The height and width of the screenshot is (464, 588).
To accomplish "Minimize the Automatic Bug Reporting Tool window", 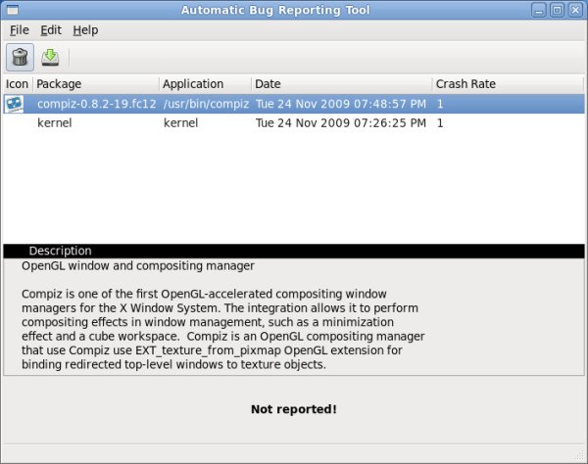I will (539, 10).
